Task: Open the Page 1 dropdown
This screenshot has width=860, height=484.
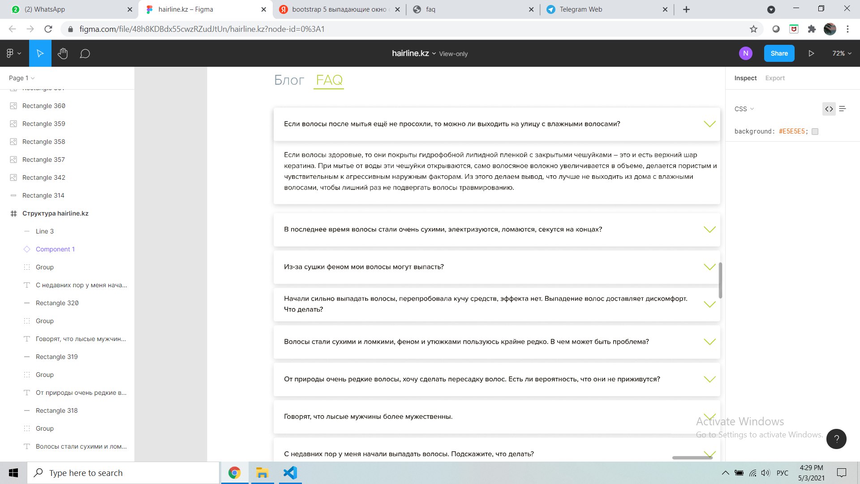Action: coord(21,78)
